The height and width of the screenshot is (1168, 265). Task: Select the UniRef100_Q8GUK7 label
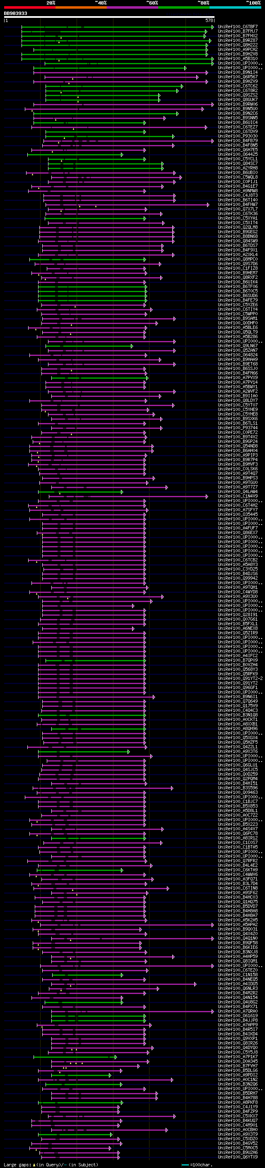pyautogui.click(x=238, y=100)
